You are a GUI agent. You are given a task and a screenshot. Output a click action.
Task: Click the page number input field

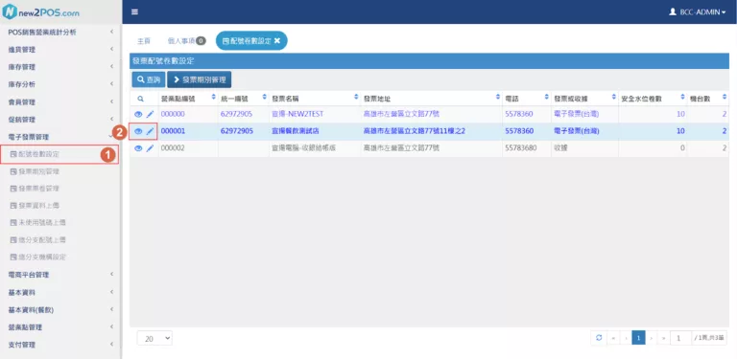pyautogui.click(x=680, y=337)
